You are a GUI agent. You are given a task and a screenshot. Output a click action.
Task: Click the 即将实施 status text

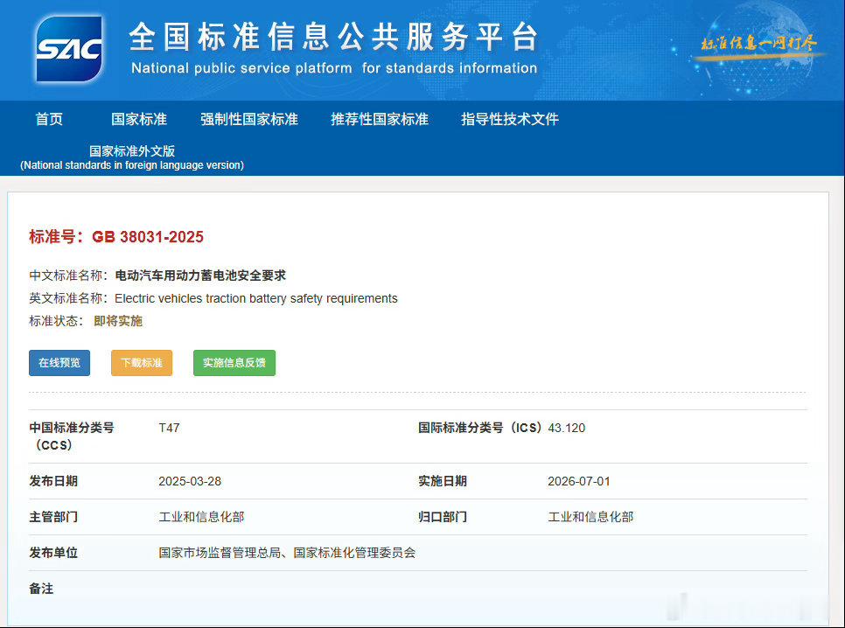click(118, 321)
